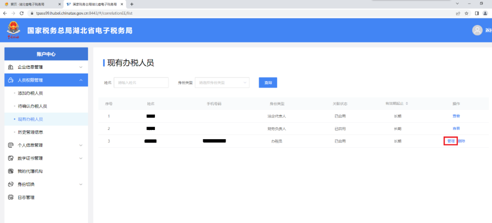This screenshot has height=223, width=492.
Task: Click 长期 in the 办税员 row
Action: 398,141
